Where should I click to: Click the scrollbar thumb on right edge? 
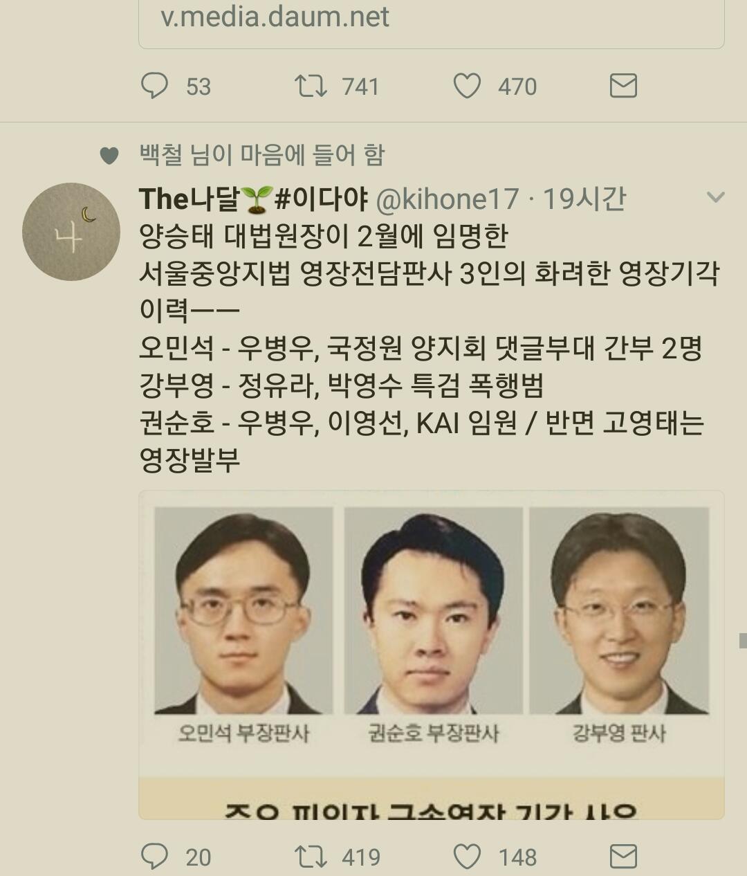[743, 641]
